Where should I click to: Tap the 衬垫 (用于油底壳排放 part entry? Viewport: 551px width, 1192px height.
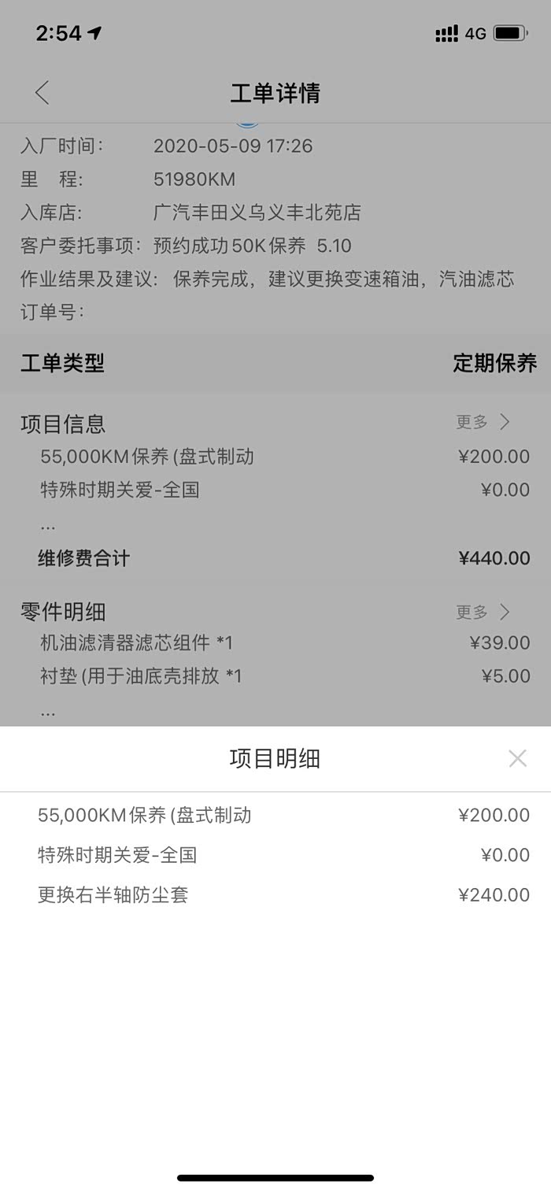tap(141, 676)
